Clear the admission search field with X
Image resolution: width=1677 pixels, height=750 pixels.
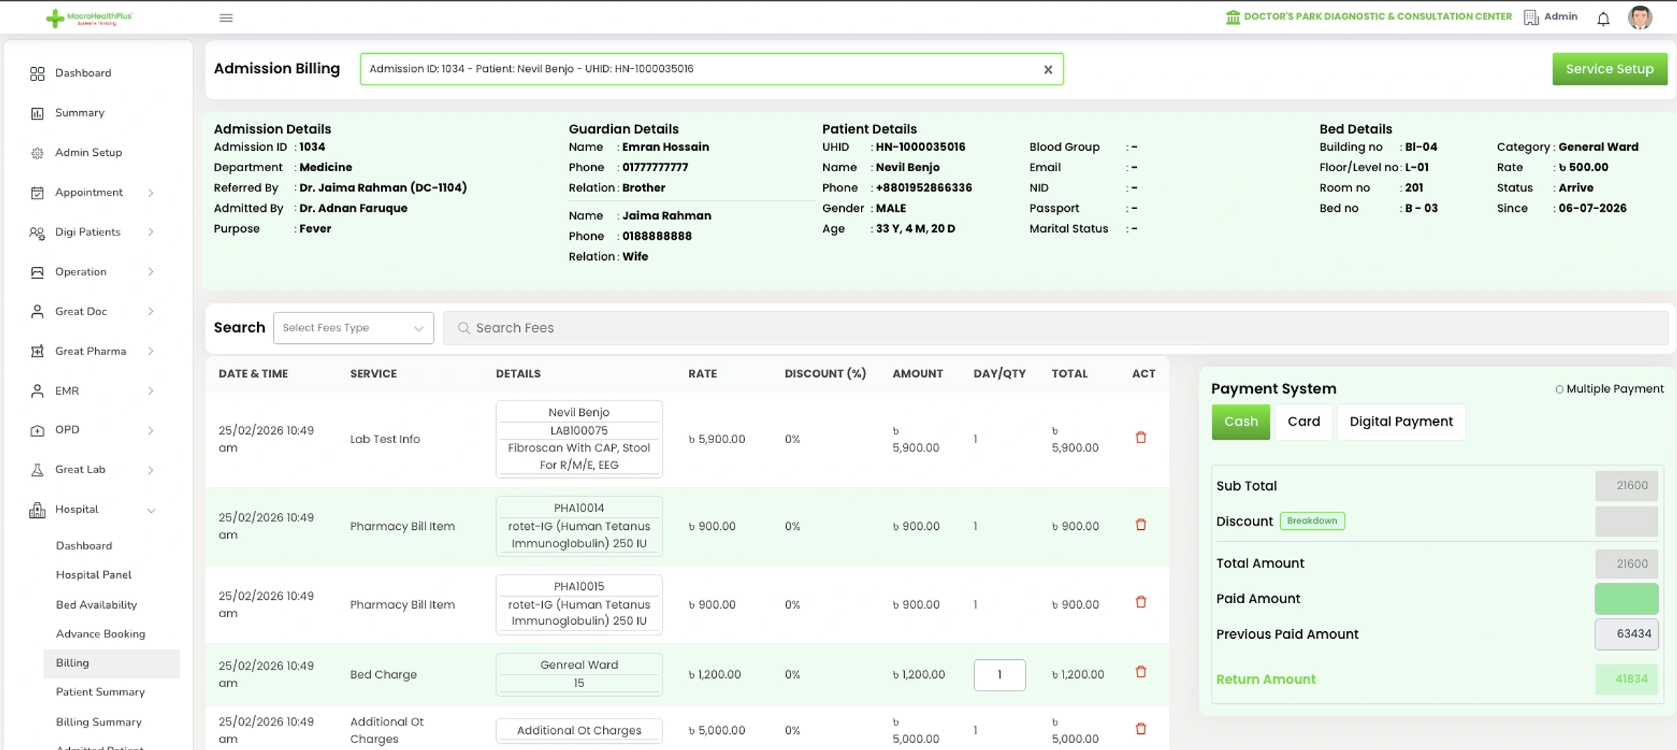coord(1047,69)
